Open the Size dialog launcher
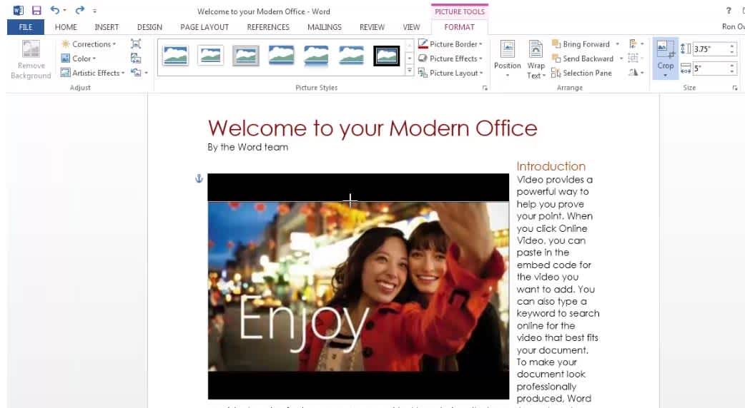The image size is (745, 408). click(734, 88)
